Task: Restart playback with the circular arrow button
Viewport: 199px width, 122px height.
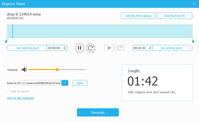Action: [91, 48]
